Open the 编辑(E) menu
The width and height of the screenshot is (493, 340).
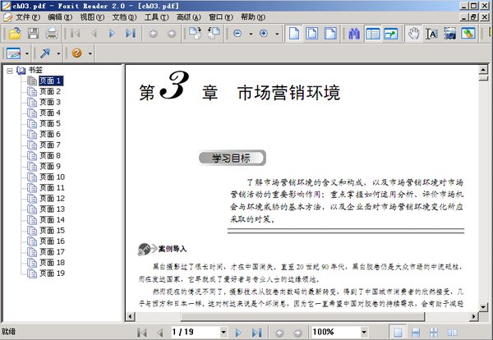pyautogui.click(x=60, y=17)
